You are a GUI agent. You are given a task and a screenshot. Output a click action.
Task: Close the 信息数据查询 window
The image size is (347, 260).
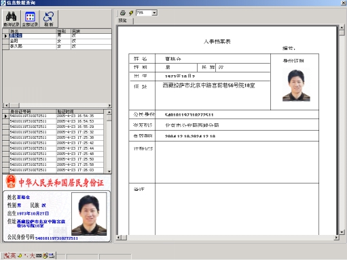pos(344,3)
